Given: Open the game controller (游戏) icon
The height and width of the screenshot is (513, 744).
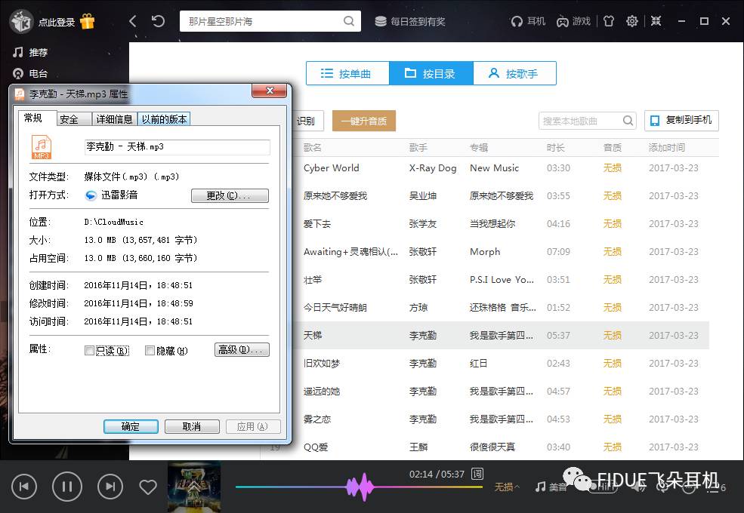Looking at the screenshot, I should coord(562,21).
